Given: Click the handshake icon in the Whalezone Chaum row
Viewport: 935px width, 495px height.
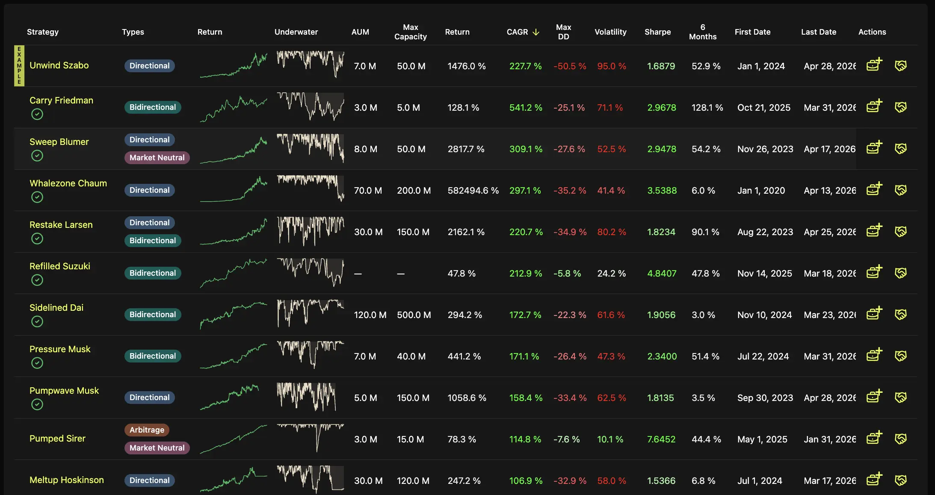Looking at the screenshot, I should (x=901, y=190).
